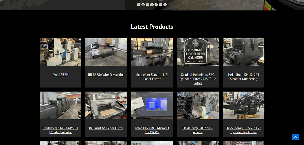Jump to the fifth slideshow dot
Viewport: 304px width, 145px height.
tap(156, 5)
